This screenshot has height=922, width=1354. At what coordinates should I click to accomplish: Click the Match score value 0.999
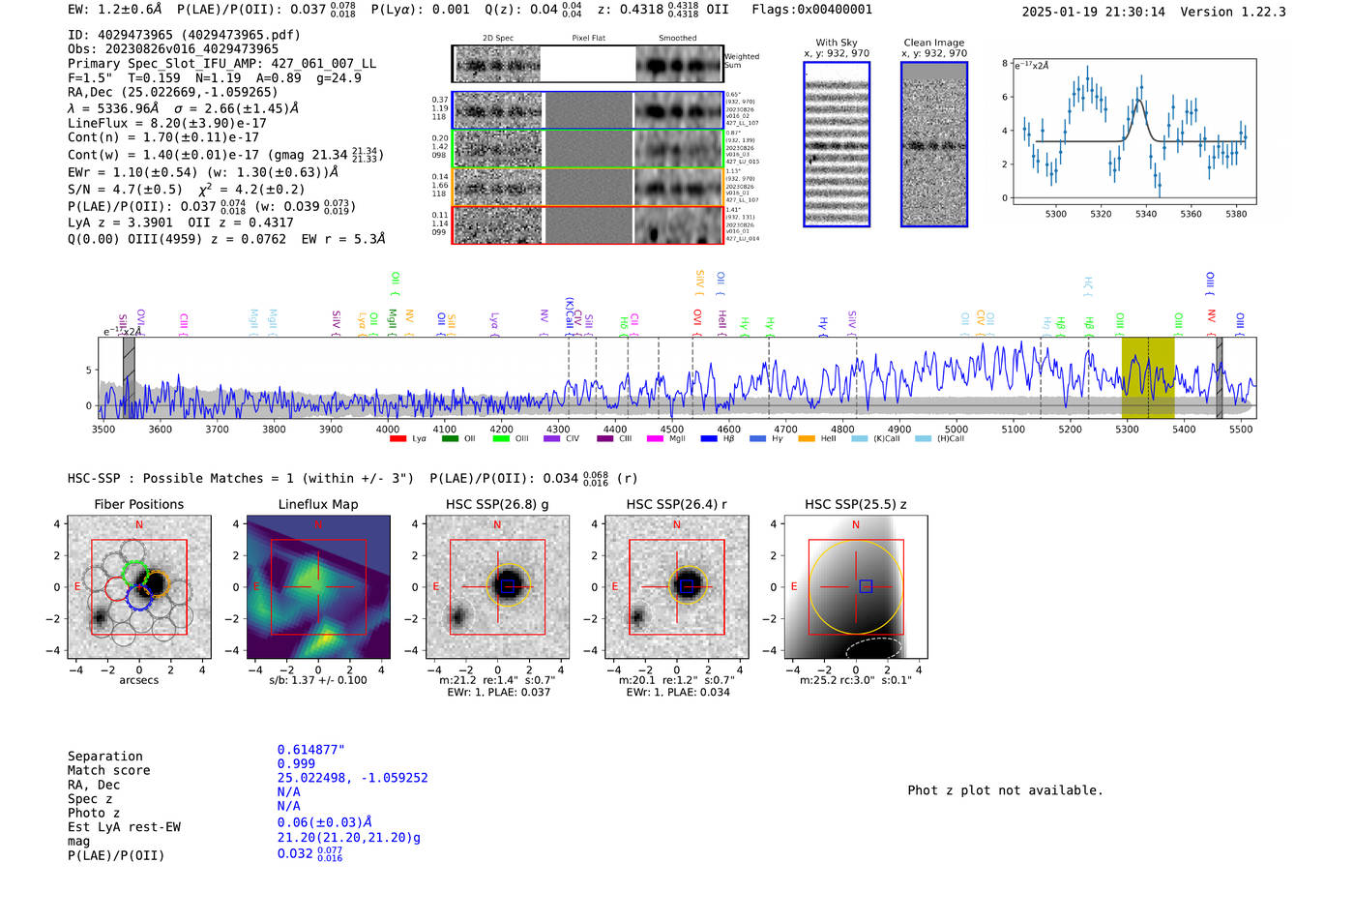click(x=296, y=764)
